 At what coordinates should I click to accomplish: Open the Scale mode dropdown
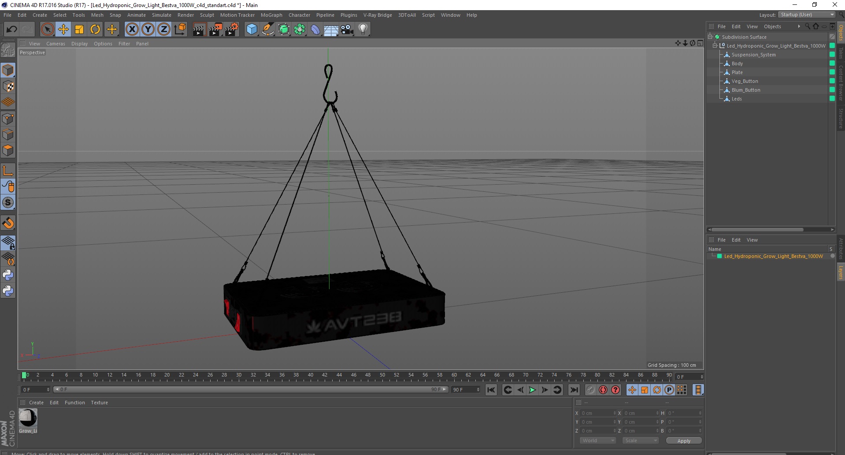pyautogui.click(x=640, y=440)
